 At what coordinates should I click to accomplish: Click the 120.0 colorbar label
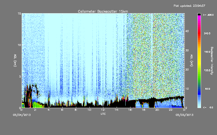pyautogui.click(x=207, y=70)
